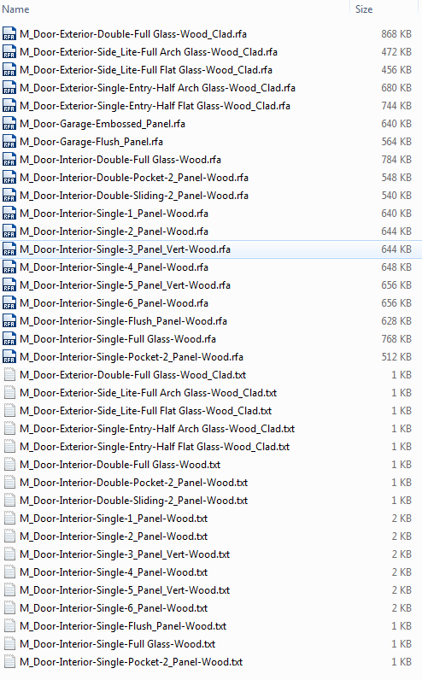Click RFA icon of M_Door-Exterior-Single-Entry-Half Arch Glass-Wood_Clad.rfa
The height and width of the screenshot is (680, 422).
9,88
